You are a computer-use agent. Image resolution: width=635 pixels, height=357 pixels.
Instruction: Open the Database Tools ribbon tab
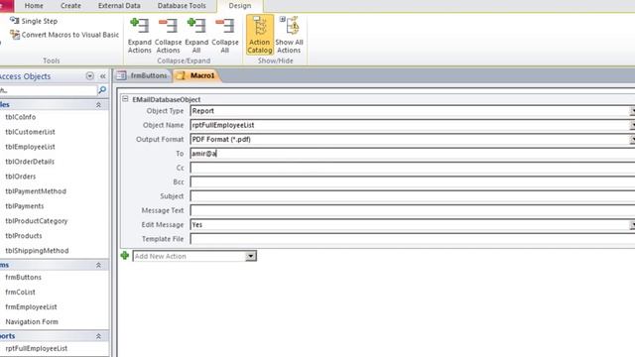[182, 6]
